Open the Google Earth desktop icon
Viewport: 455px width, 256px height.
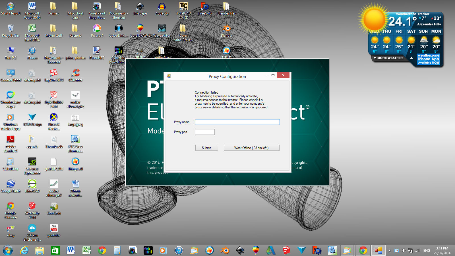[x=11, y=186]
